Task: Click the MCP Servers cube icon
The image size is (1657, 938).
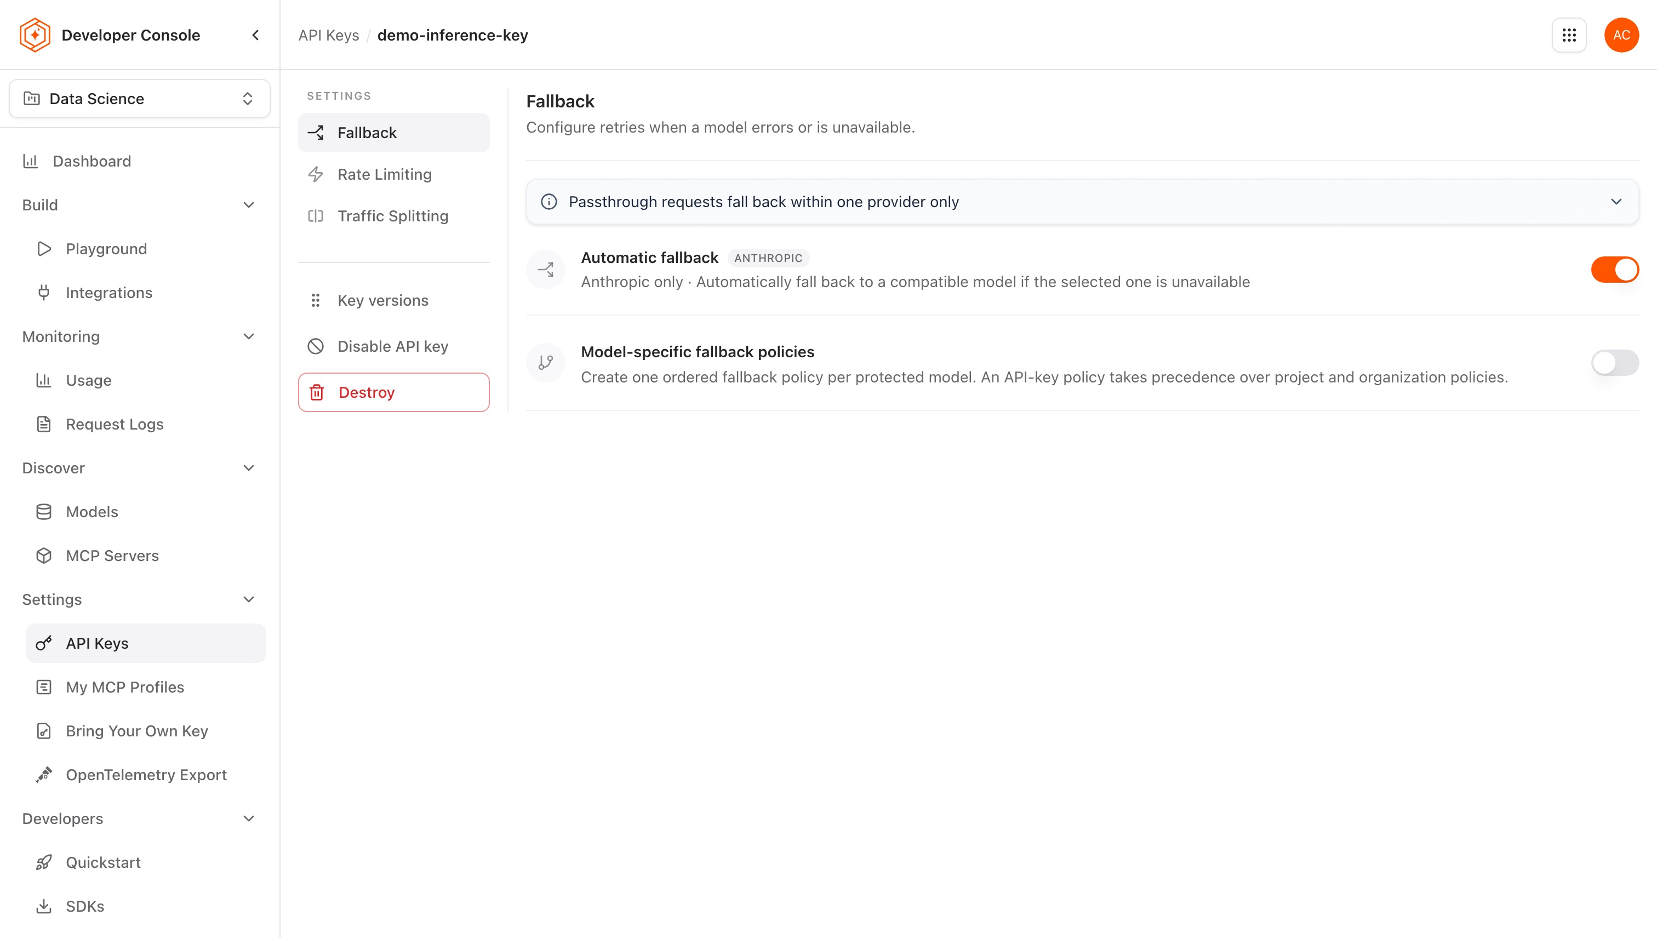Action: [x=44, y=556]
